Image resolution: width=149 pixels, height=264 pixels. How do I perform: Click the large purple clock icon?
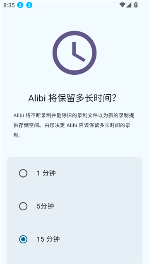click(x=74, y=53)
